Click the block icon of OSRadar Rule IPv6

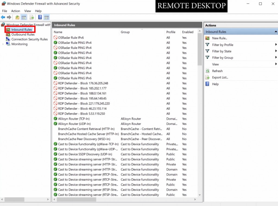click(55, 38)
